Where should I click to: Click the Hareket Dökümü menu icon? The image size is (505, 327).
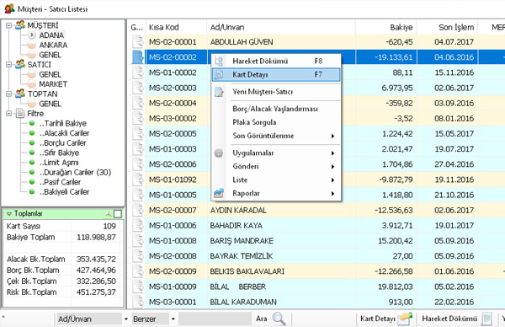pyautogui.click(x=219, y=61)
